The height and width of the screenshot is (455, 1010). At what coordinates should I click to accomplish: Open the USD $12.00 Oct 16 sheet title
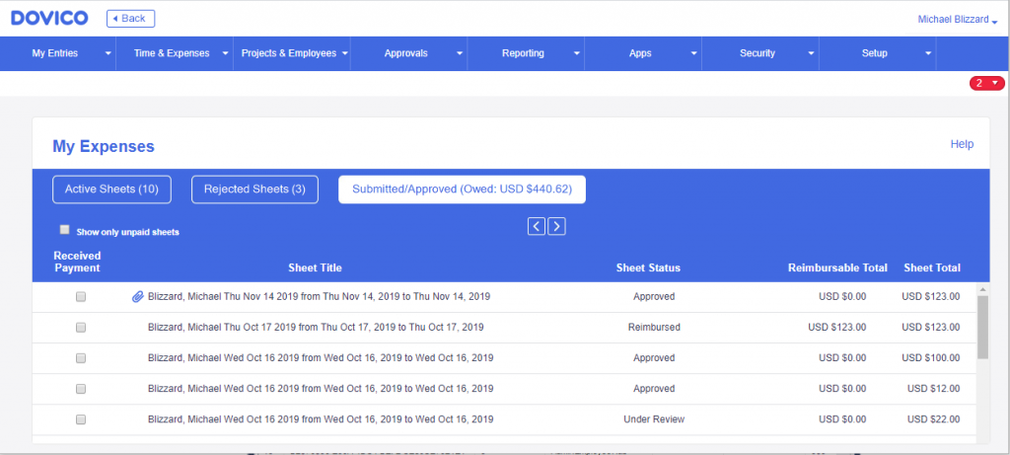coord(321,389)
